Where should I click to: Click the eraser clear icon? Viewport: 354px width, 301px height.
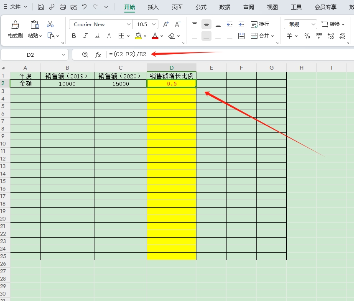[172, 36]
